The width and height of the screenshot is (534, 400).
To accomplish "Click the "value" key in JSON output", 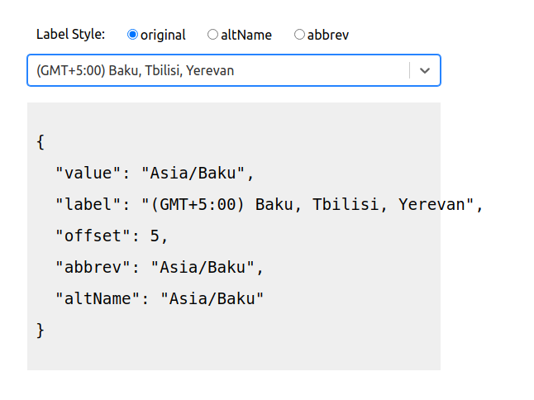I will click(88, 174).
